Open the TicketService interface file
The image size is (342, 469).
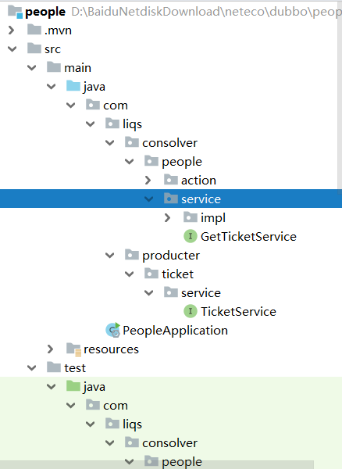tap(238, 312)
